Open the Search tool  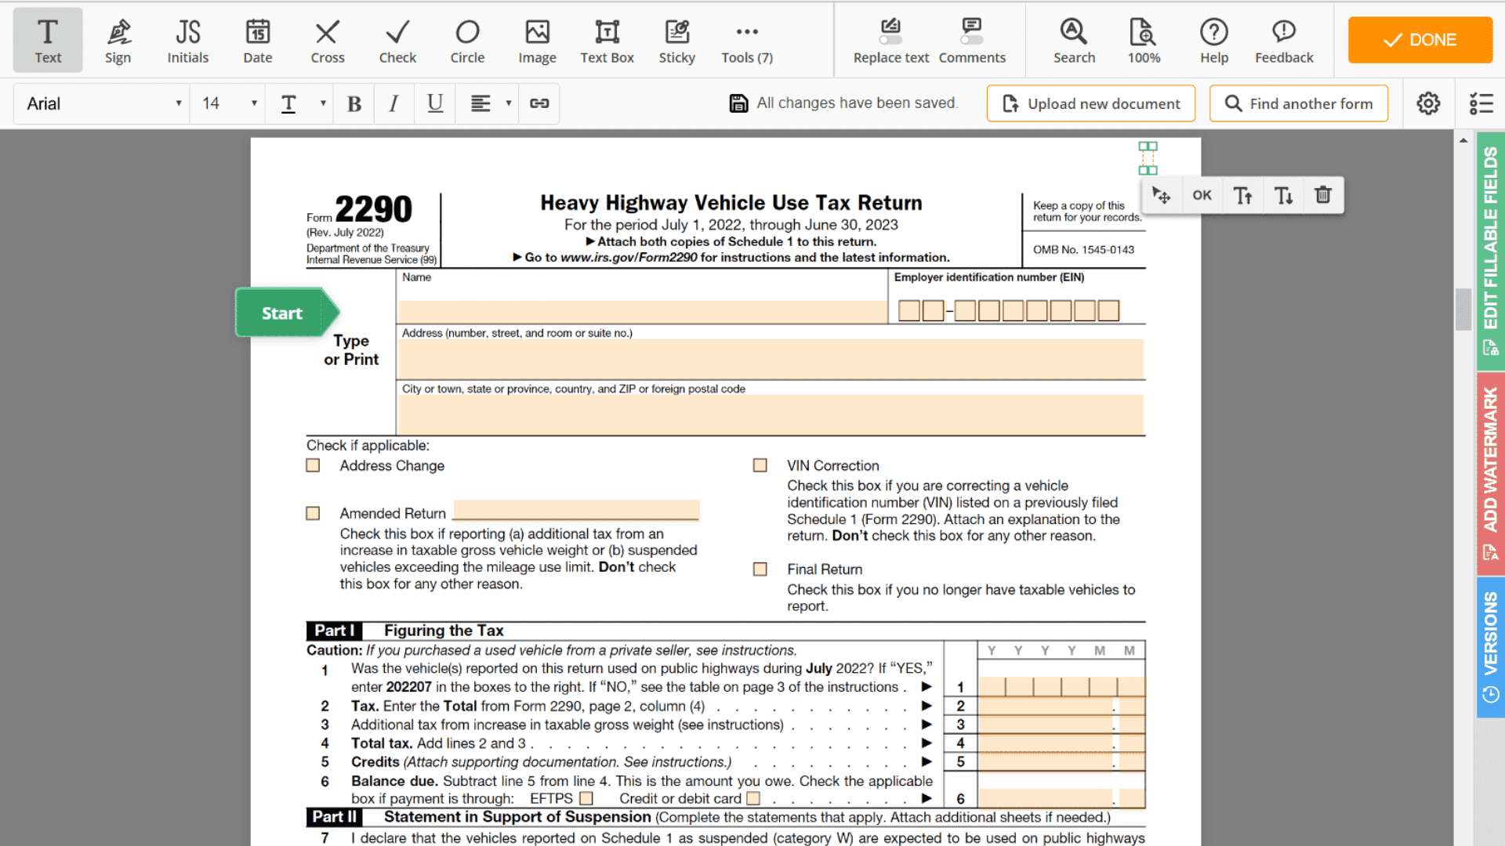click(x=1074, y=41)
